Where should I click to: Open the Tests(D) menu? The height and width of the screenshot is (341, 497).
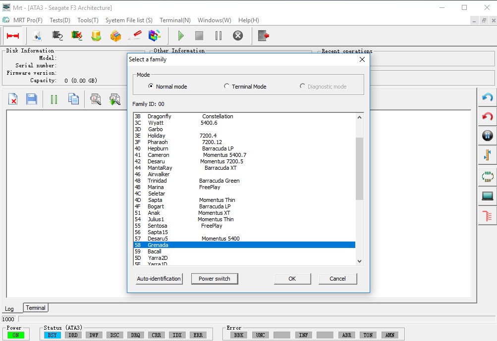click(60, 20)
